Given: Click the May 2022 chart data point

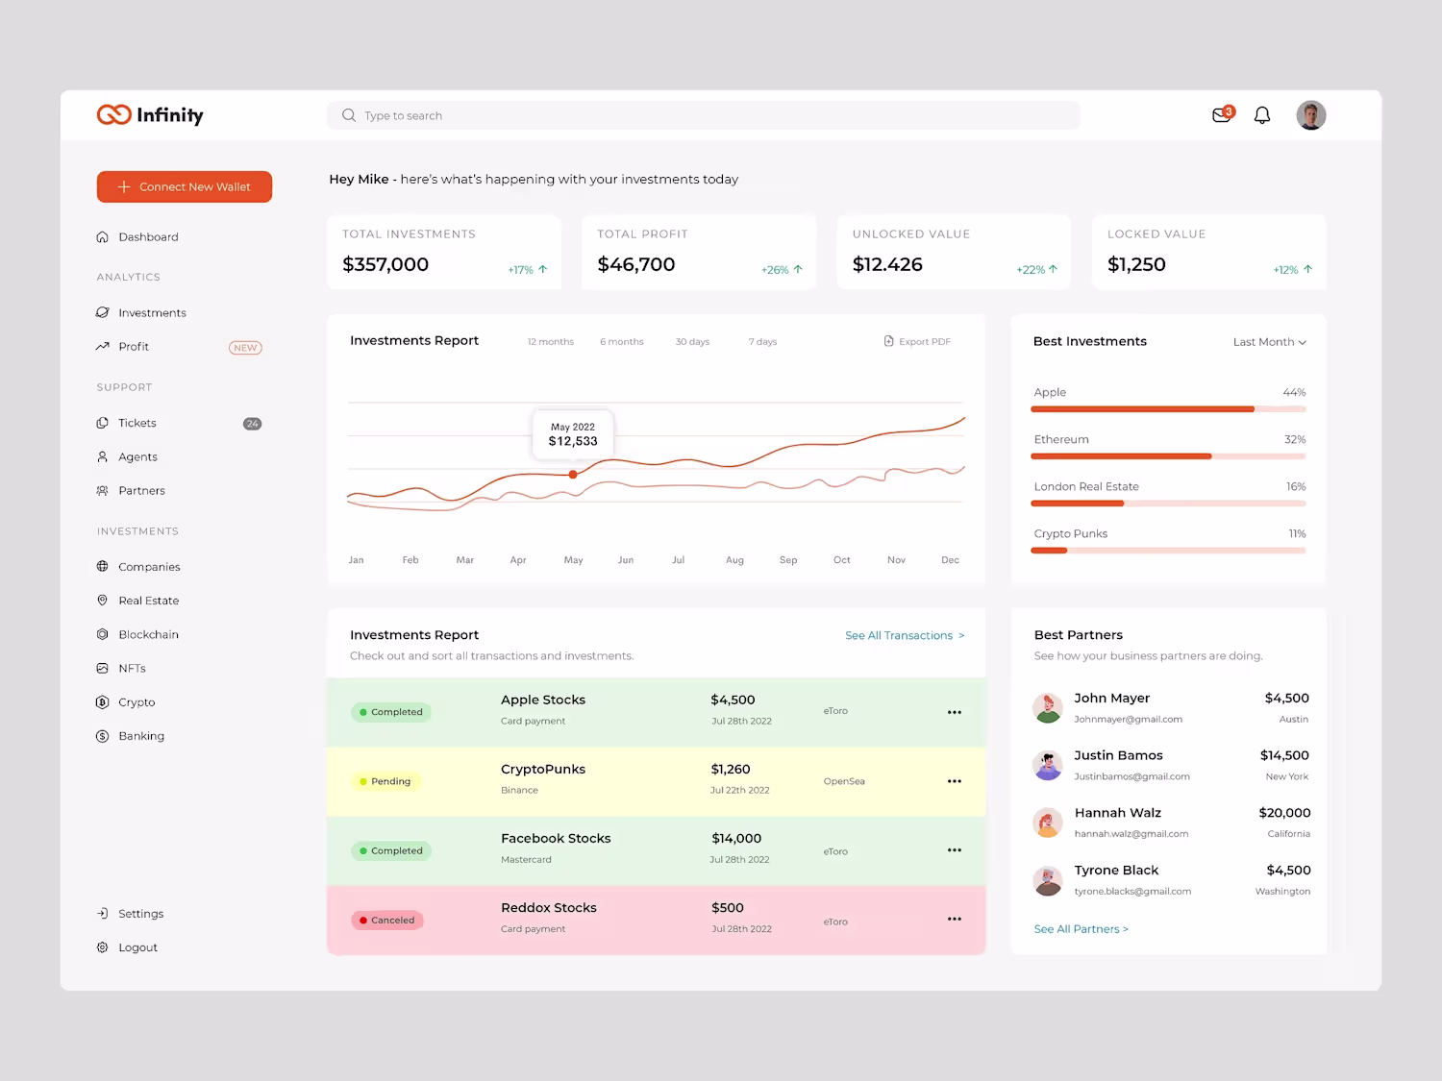Looking at the screenshot, I should pyautogui.click(x=573, y=475).
